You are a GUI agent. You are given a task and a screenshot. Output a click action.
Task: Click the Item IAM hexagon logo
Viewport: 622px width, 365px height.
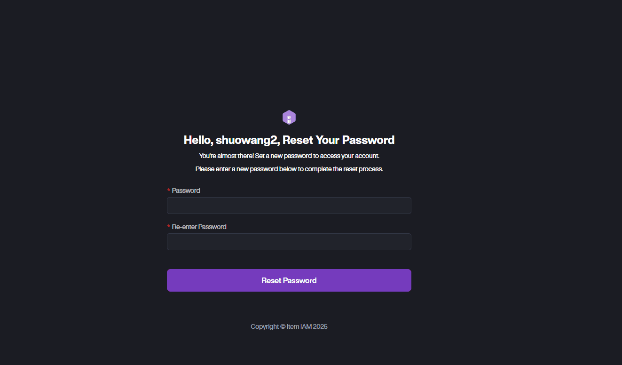[x=289, y=118]
